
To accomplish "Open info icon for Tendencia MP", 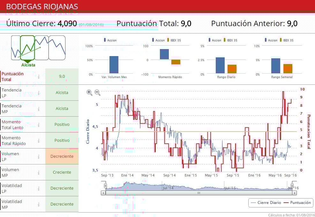I will coord(39,109).
